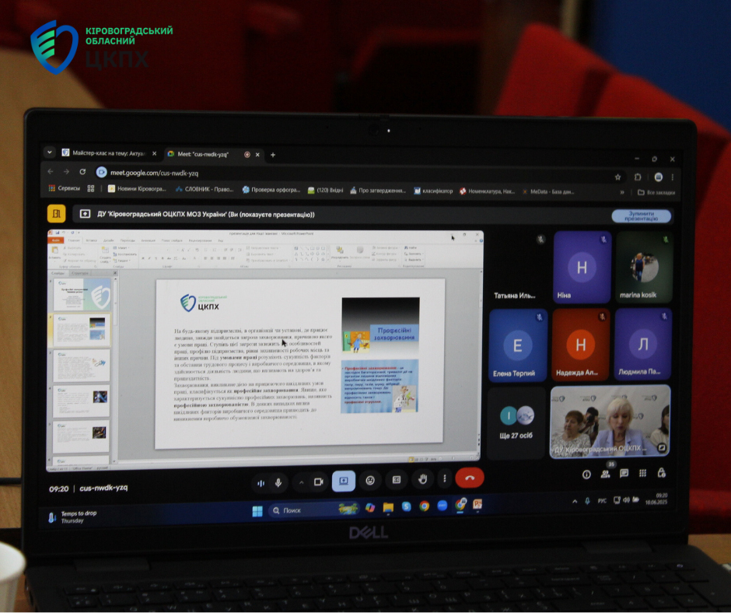
Task: Click the Зупинити презентацію button
Action: click(x=642, y=216)
